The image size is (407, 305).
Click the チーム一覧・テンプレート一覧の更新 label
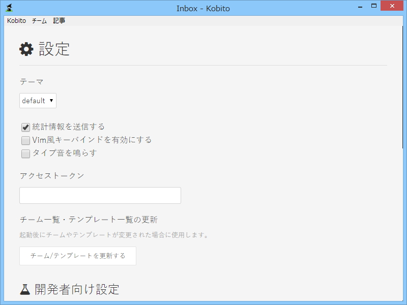point(89,219)
